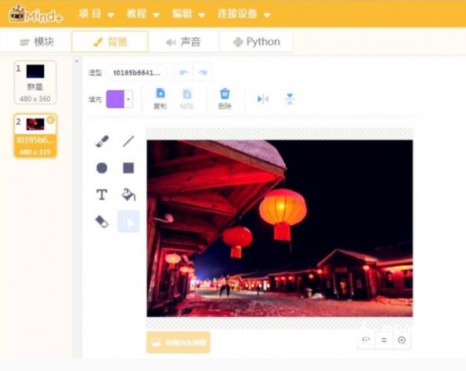Switch to the 声音 tab

(183, 42)
